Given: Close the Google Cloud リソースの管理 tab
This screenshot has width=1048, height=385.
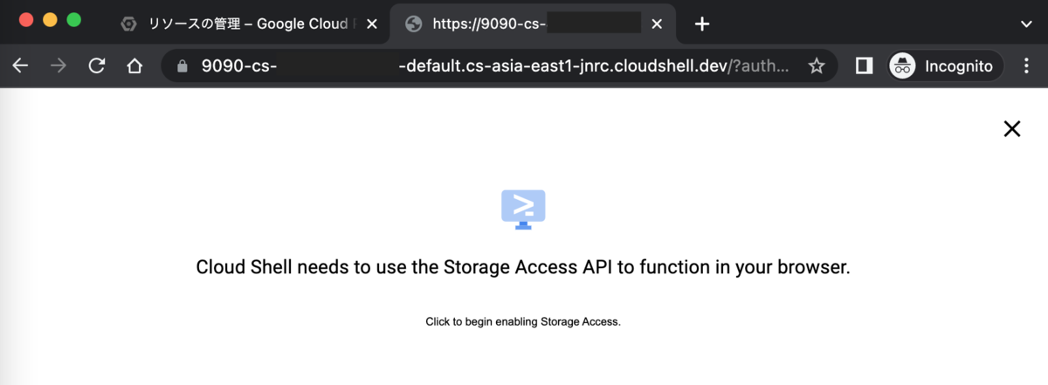Looking at the screenshot, I should point(373,24).
